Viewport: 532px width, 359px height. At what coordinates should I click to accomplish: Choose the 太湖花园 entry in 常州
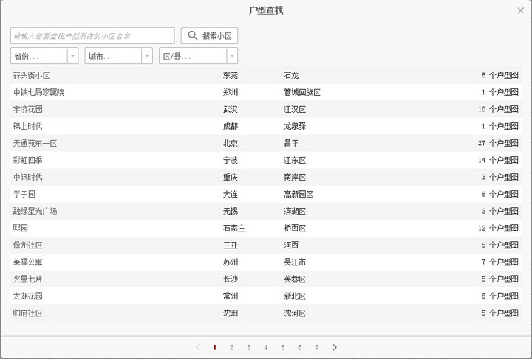pos(27,296)
